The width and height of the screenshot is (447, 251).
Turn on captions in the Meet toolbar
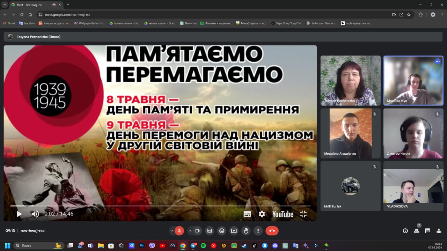[x=210, y=231]
